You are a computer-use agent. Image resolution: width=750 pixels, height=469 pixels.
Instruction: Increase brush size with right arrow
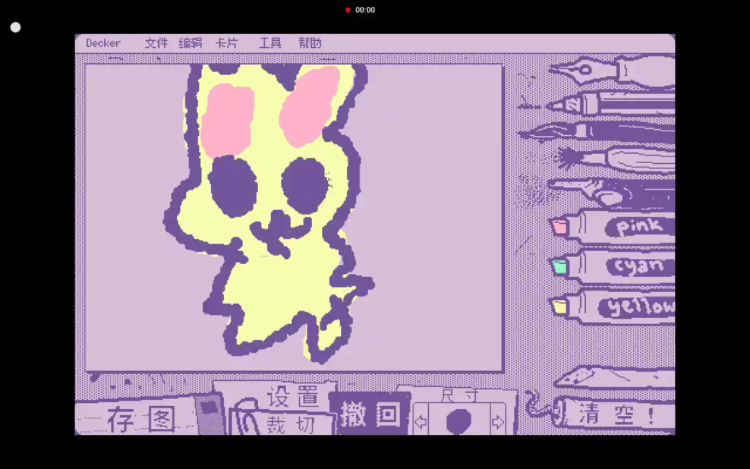[498, 422]
